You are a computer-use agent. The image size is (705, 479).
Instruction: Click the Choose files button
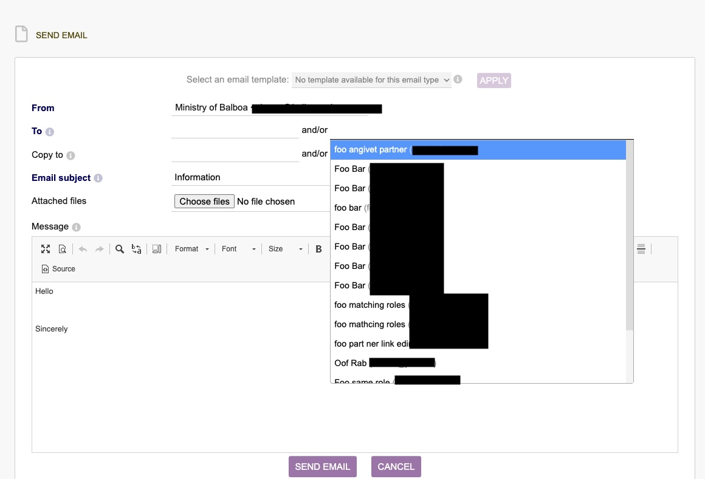[x=204, y=202]
